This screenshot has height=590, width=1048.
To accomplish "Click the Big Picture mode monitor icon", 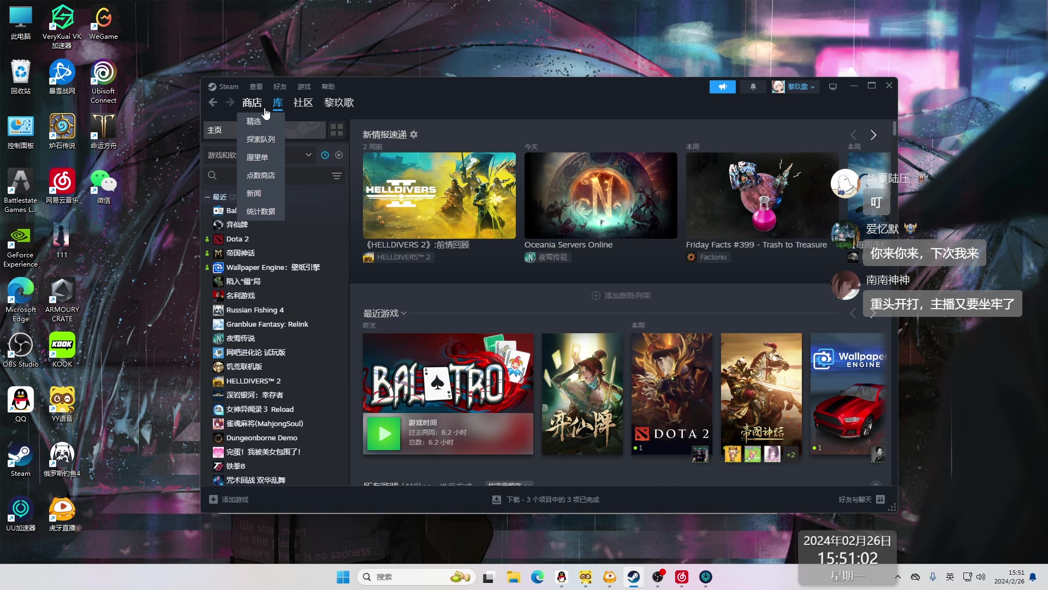I will 833,87.
